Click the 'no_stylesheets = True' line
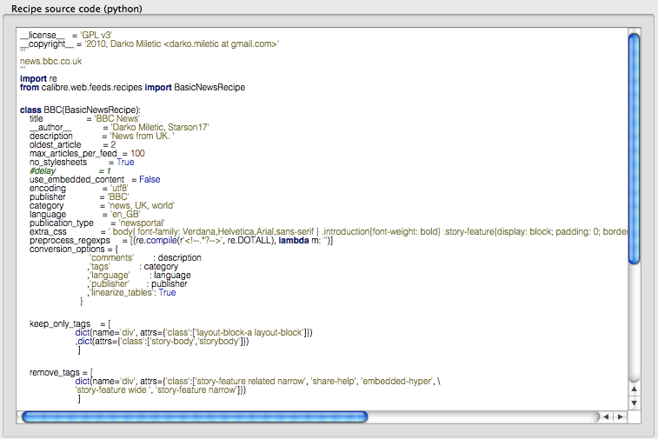The height and width of the screenshot is (439, 658). click(82, 162)
